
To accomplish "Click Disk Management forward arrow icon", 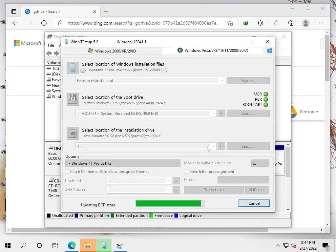I will [56, 53].
